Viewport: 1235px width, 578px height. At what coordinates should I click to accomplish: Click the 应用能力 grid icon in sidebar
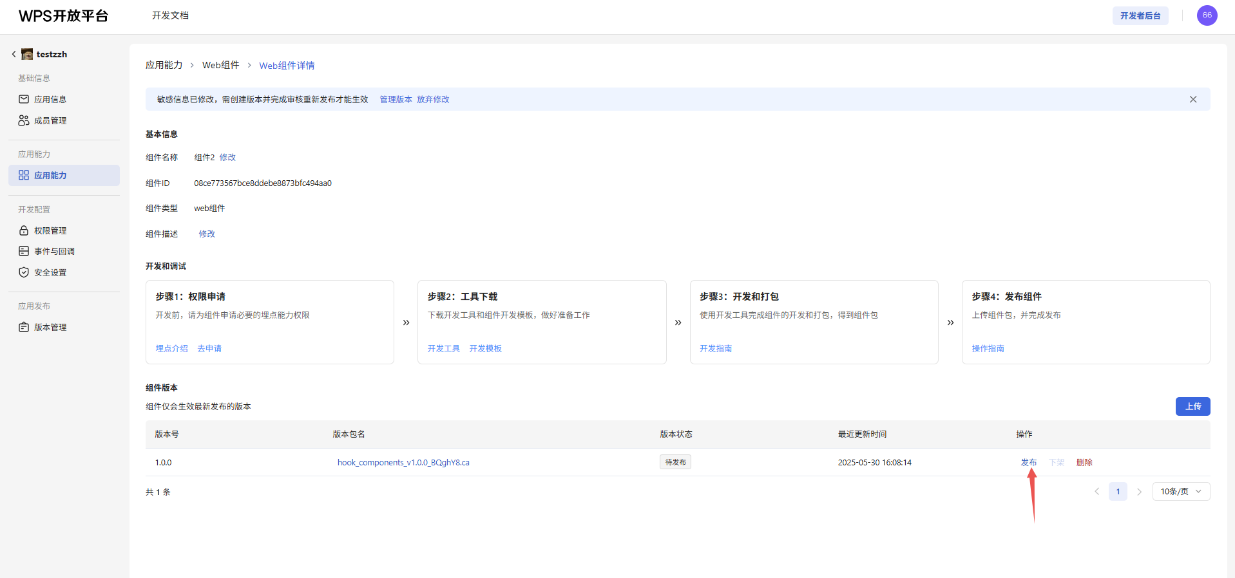coord(24,175)
